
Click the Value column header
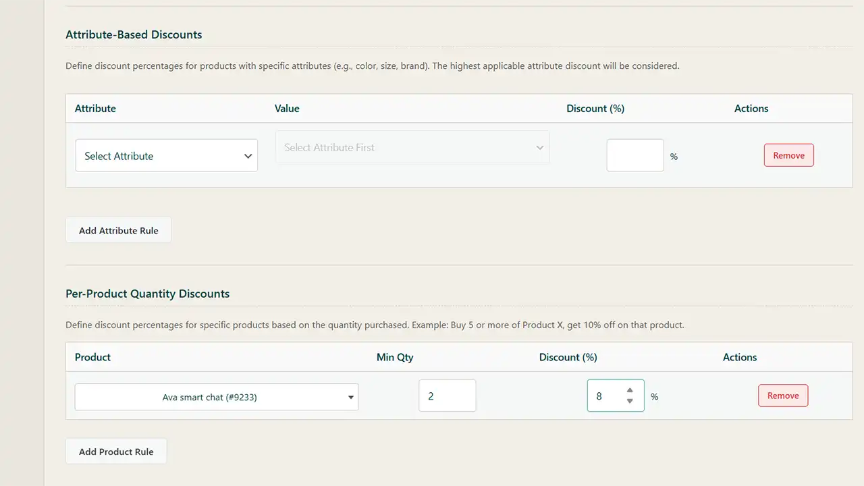point(287,108)
